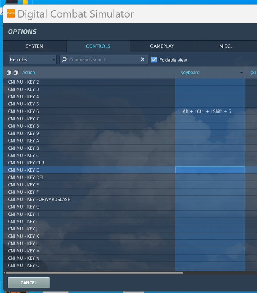Open the Hercules aircraft dropdown
Image resolution: width=257 pixels, height=293 pixels.
coord(32,59)
